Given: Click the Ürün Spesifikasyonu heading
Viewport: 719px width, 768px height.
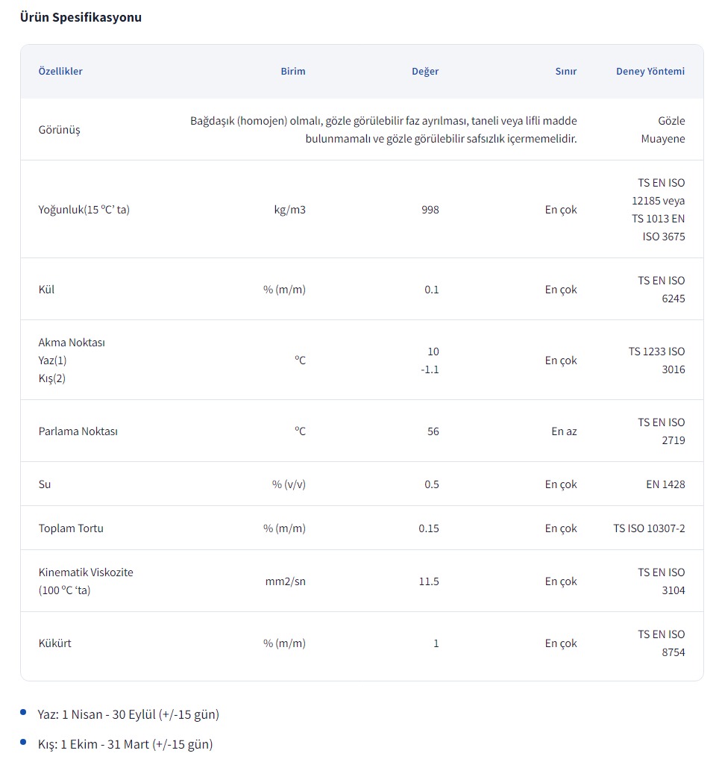Looking at the screenshot, I should 81,17.
